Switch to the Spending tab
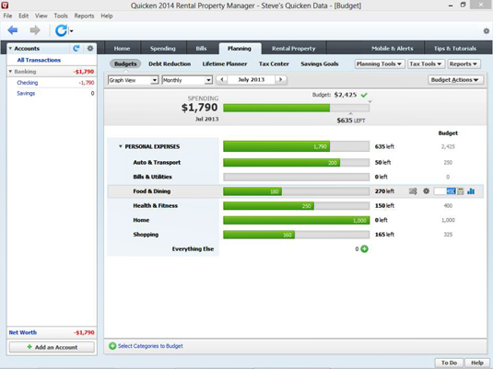 coord(162,49)
